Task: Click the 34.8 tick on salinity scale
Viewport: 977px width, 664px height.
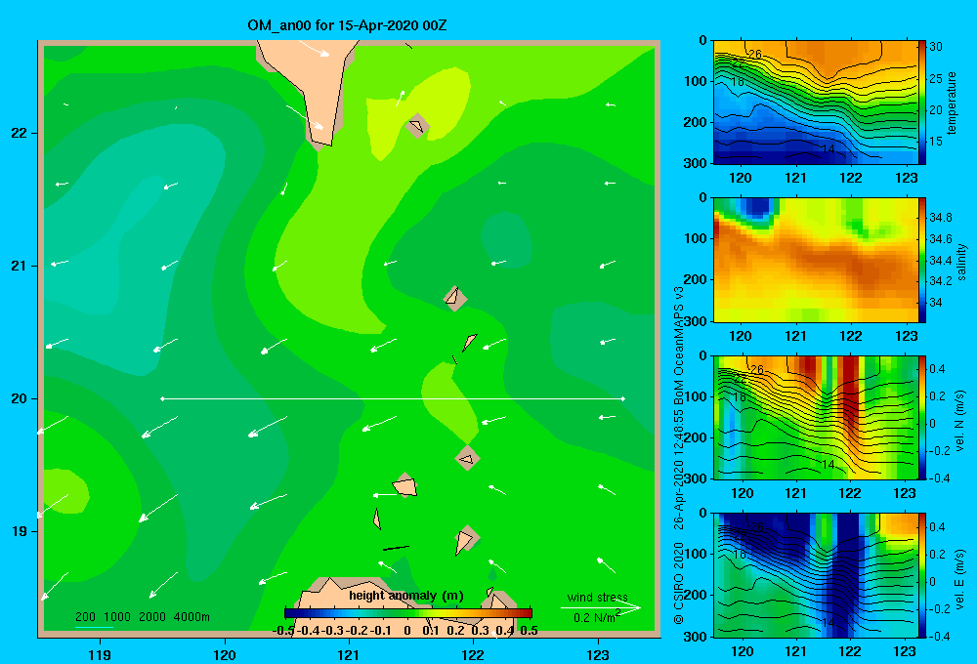Action: click(x=940, y=218)
